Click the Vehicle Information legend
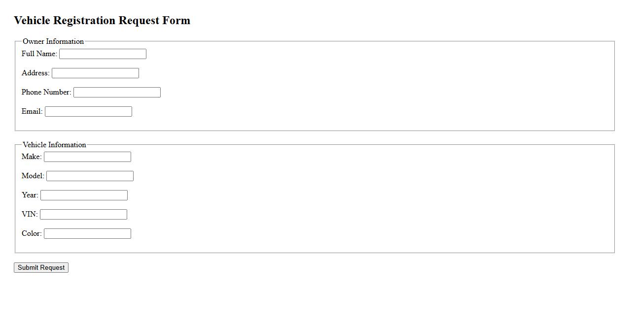 pyautogui.click(x=54, y=145)
